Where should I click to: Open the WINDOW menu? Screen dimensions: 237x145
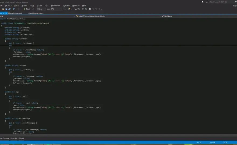point(76,6)
